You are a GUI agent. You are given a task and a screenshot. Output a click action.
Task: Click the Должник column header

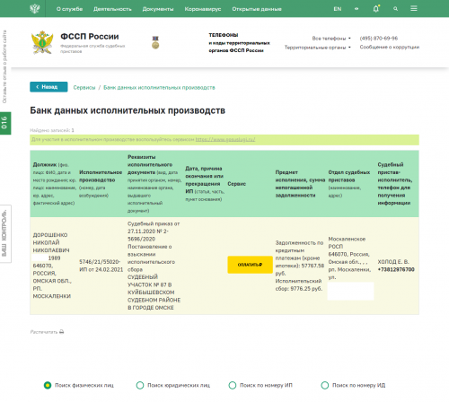click(54, 184)
